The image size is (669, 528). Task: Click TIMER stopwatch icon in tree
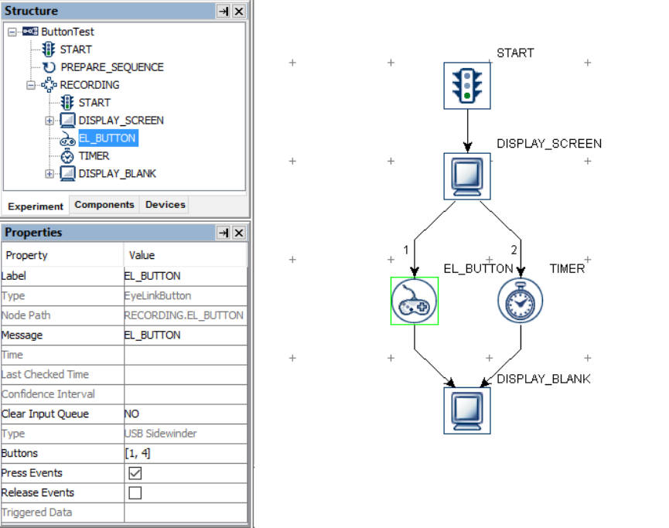(67, 156)
